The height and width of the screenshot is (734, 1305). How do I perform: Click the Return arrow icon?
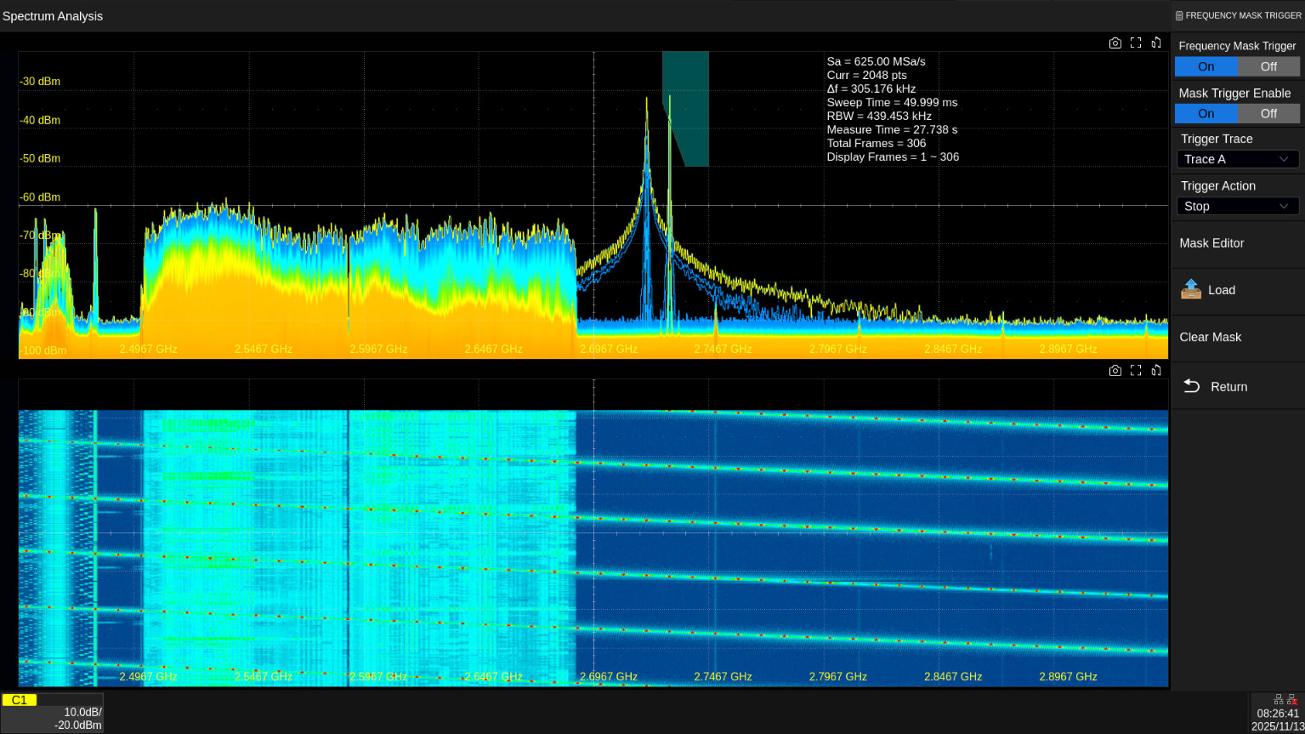(1192, 387)
